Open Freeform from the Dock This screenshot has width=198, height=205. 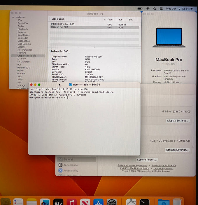[45, 202]
